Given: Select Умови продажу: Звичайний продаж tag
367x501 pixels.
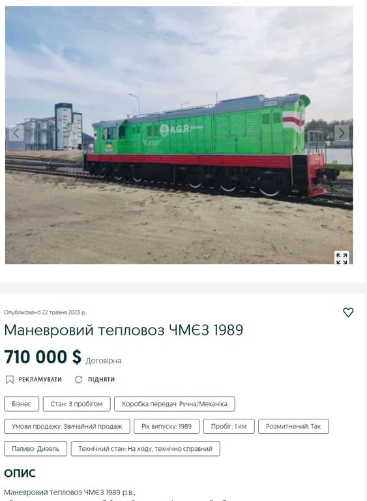Looking at the screenshot, I should [x=67, y=426].
